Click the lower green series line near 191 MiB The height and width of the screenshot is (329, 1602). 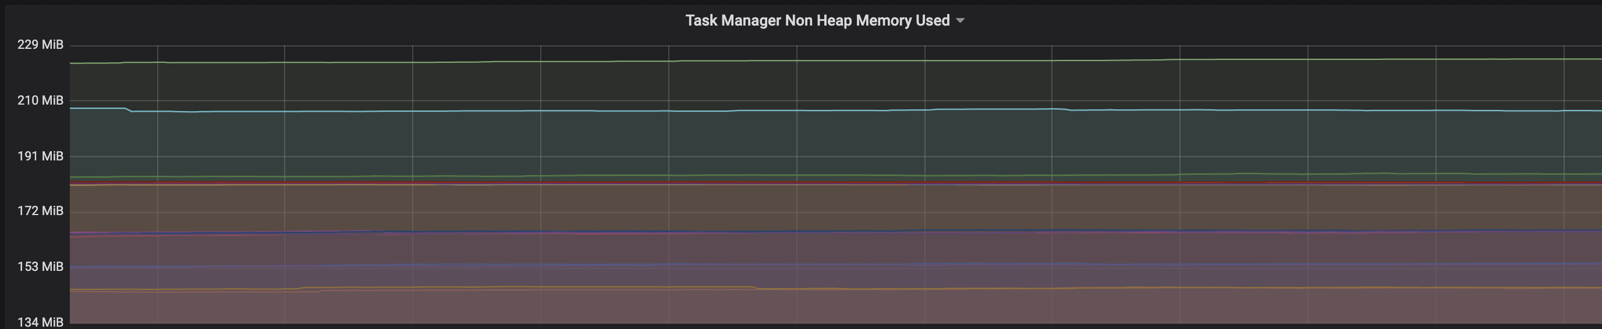coord(809,176)
